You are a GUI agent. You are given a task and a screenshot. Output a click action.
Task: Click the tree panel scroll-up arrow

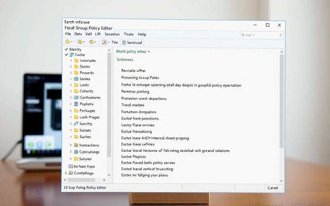(x=109, y=50)
